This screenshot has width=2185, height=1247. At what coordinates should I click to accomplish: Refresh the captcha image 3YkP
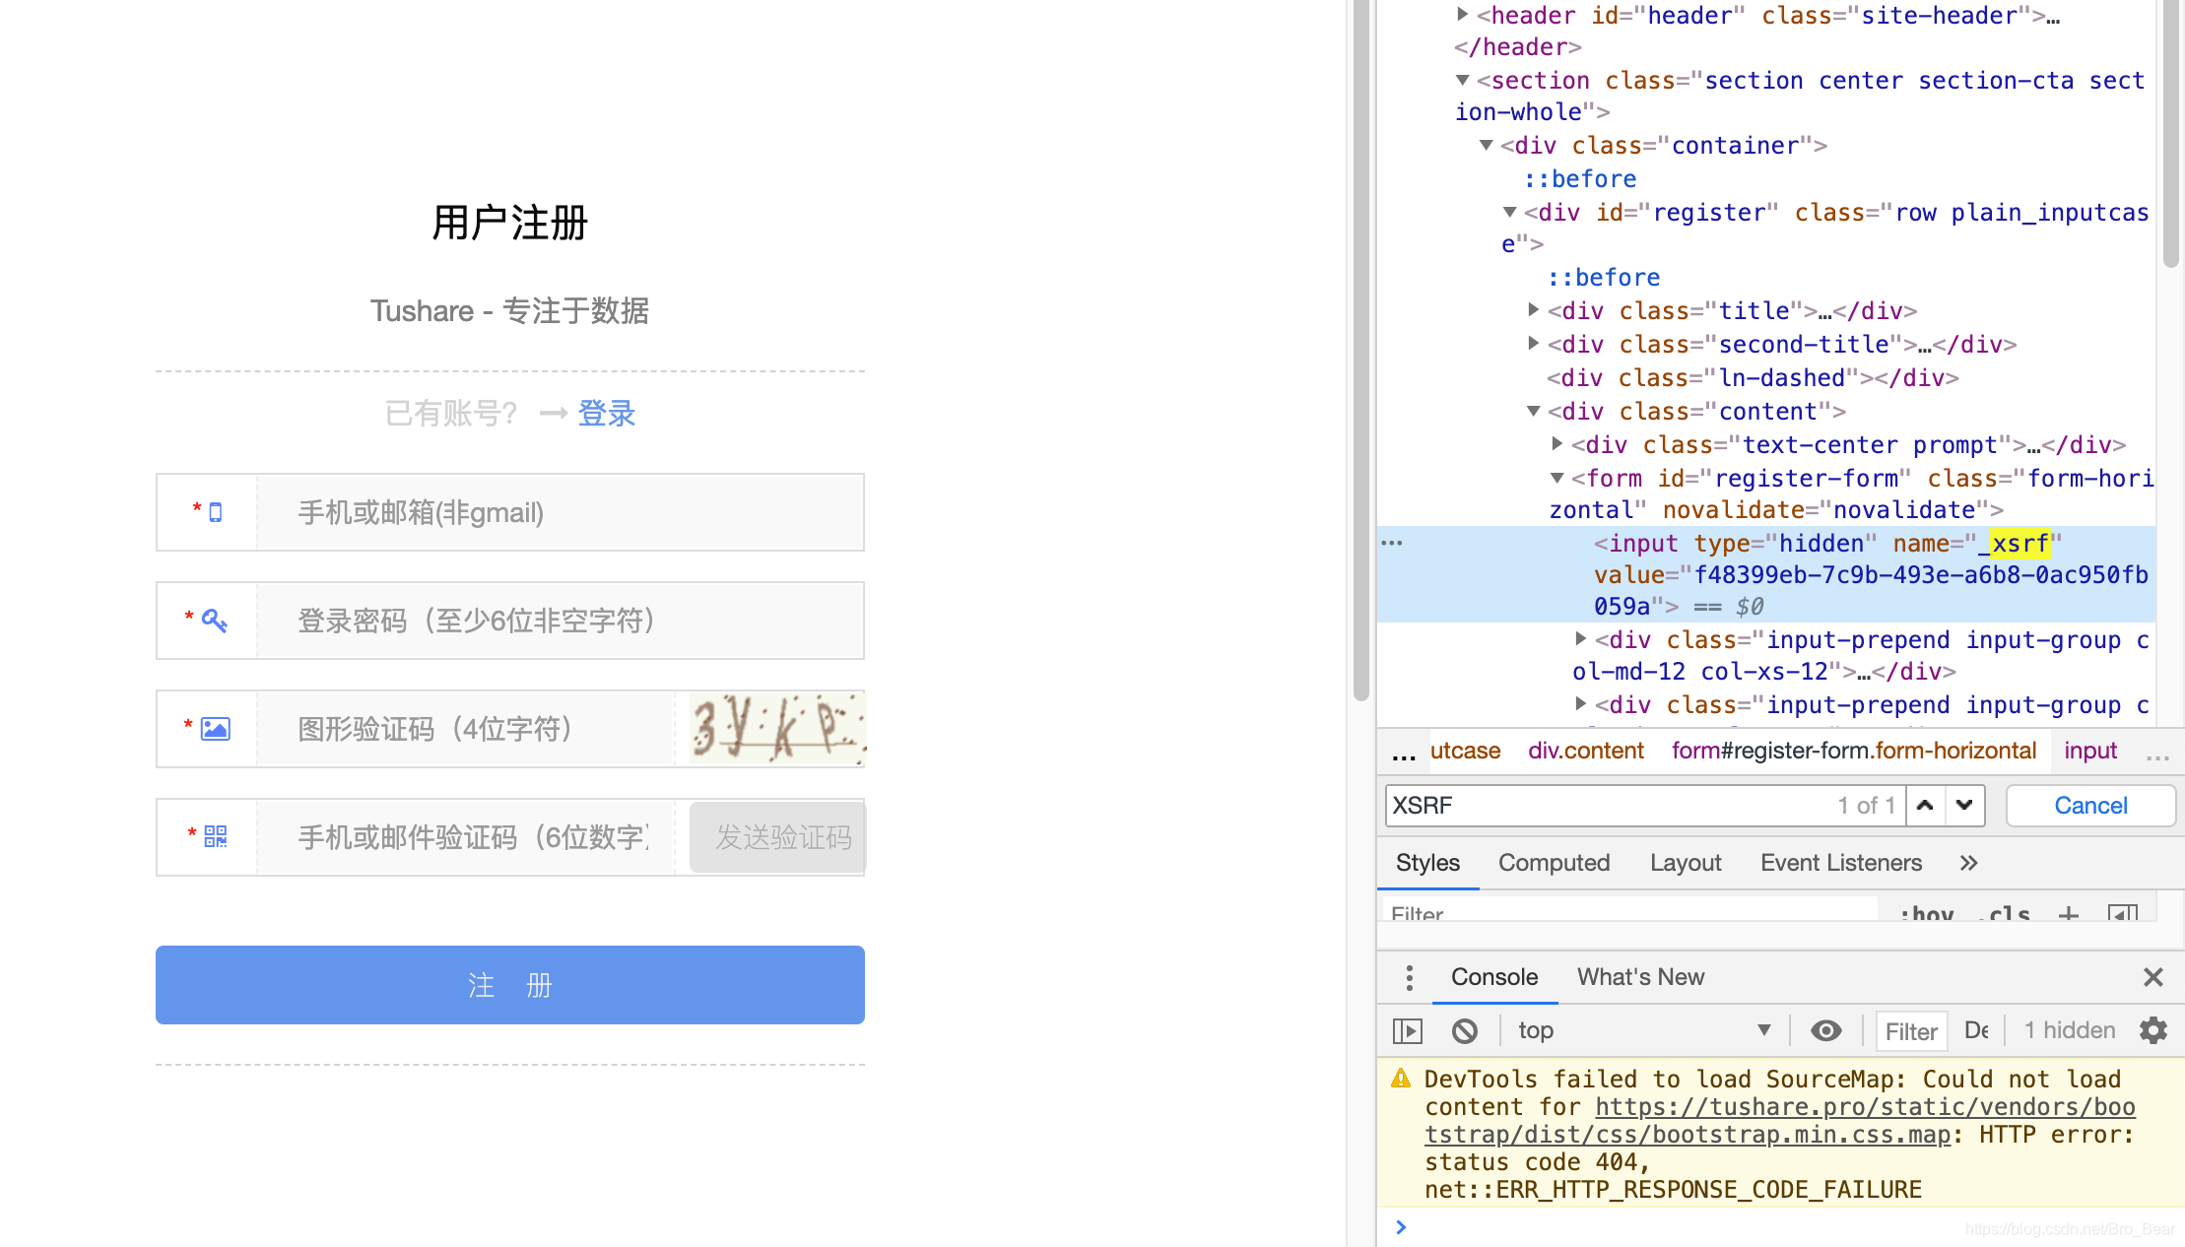777,729
